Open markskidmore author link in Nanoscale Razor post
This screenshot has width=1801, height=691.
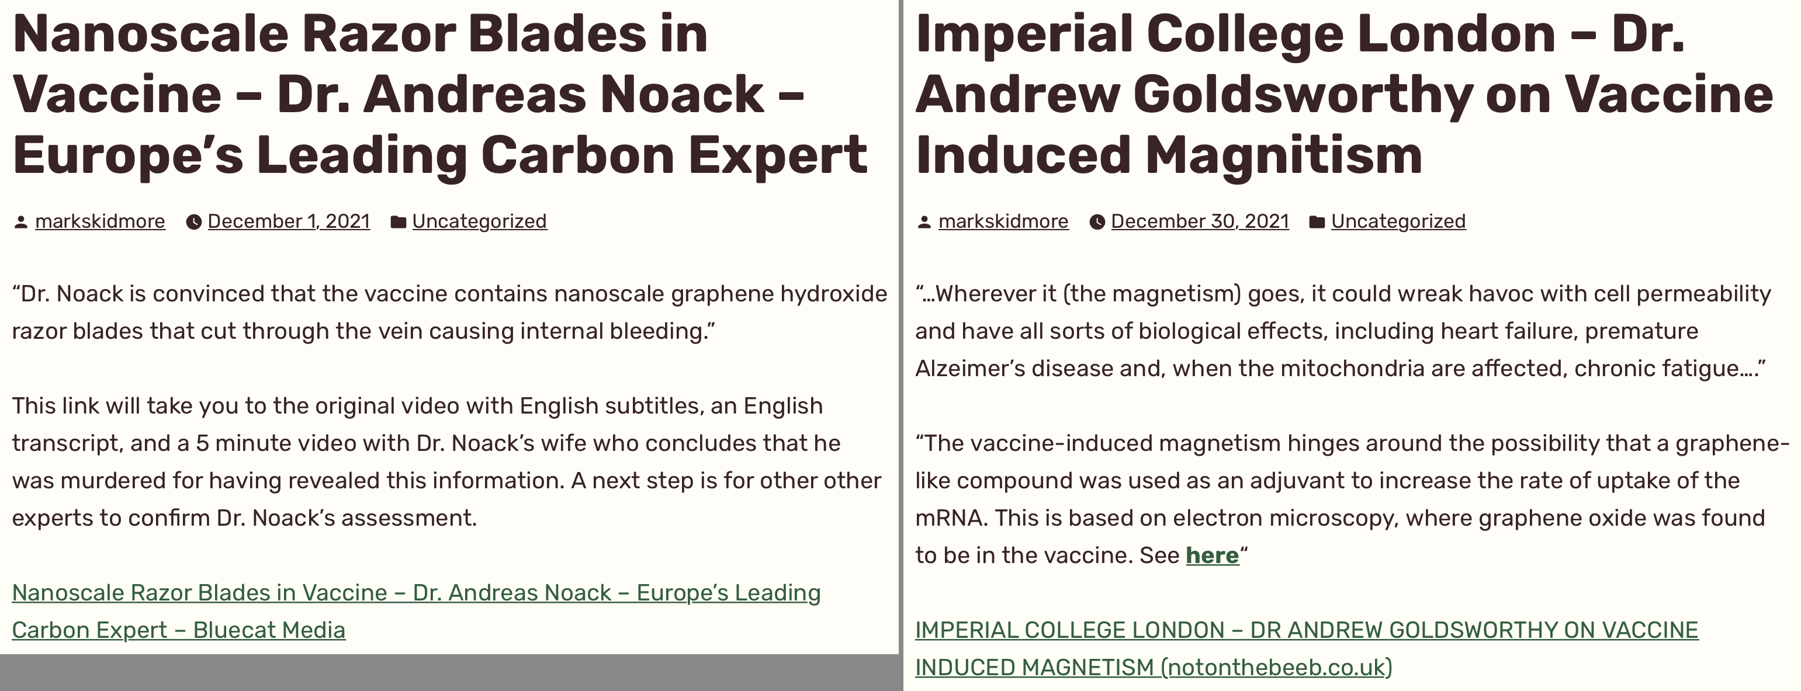pos(100,221)
